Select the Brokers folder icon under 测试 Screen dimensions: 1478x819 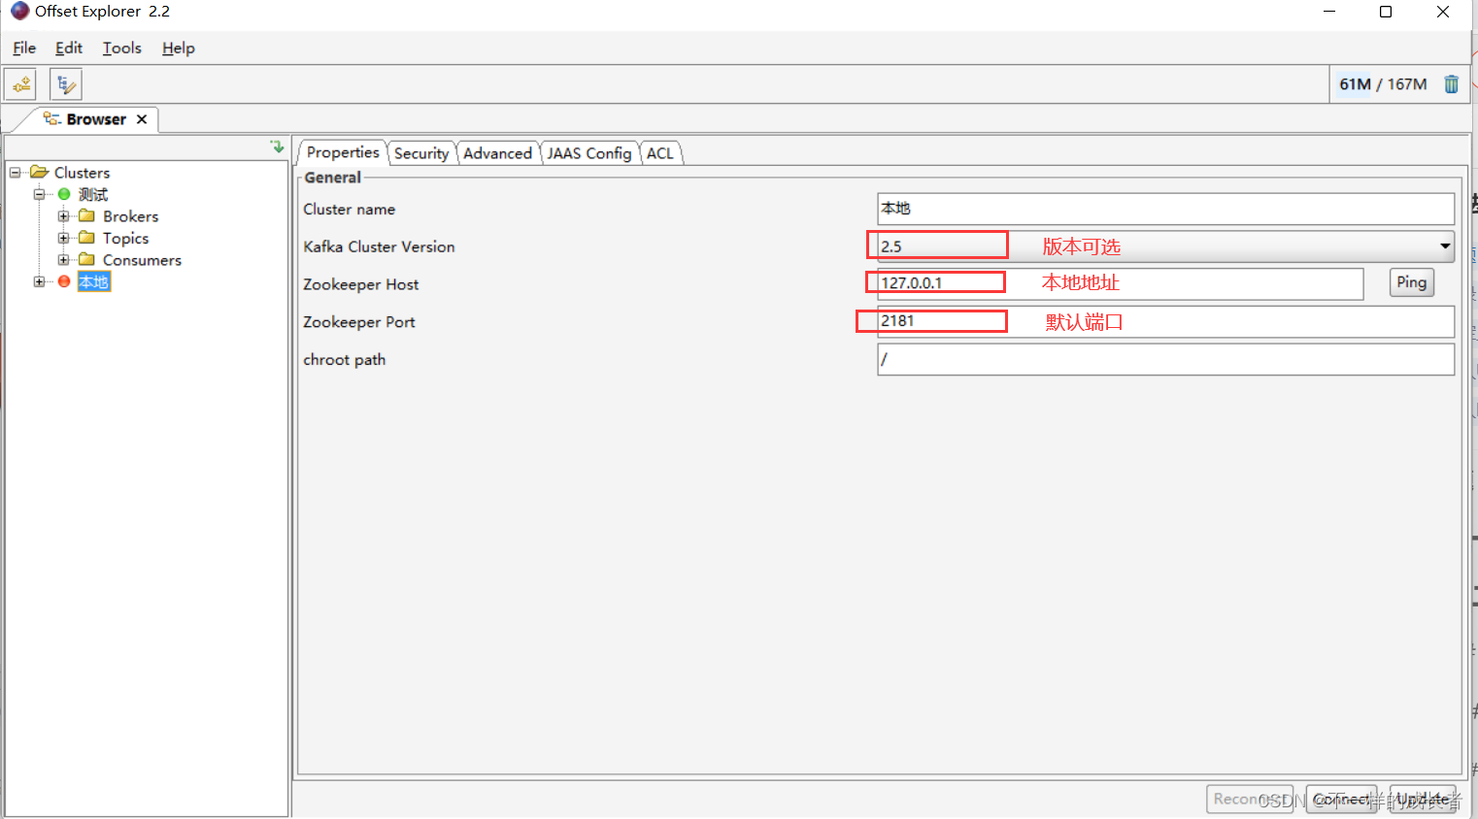click(x=85, y=215)
